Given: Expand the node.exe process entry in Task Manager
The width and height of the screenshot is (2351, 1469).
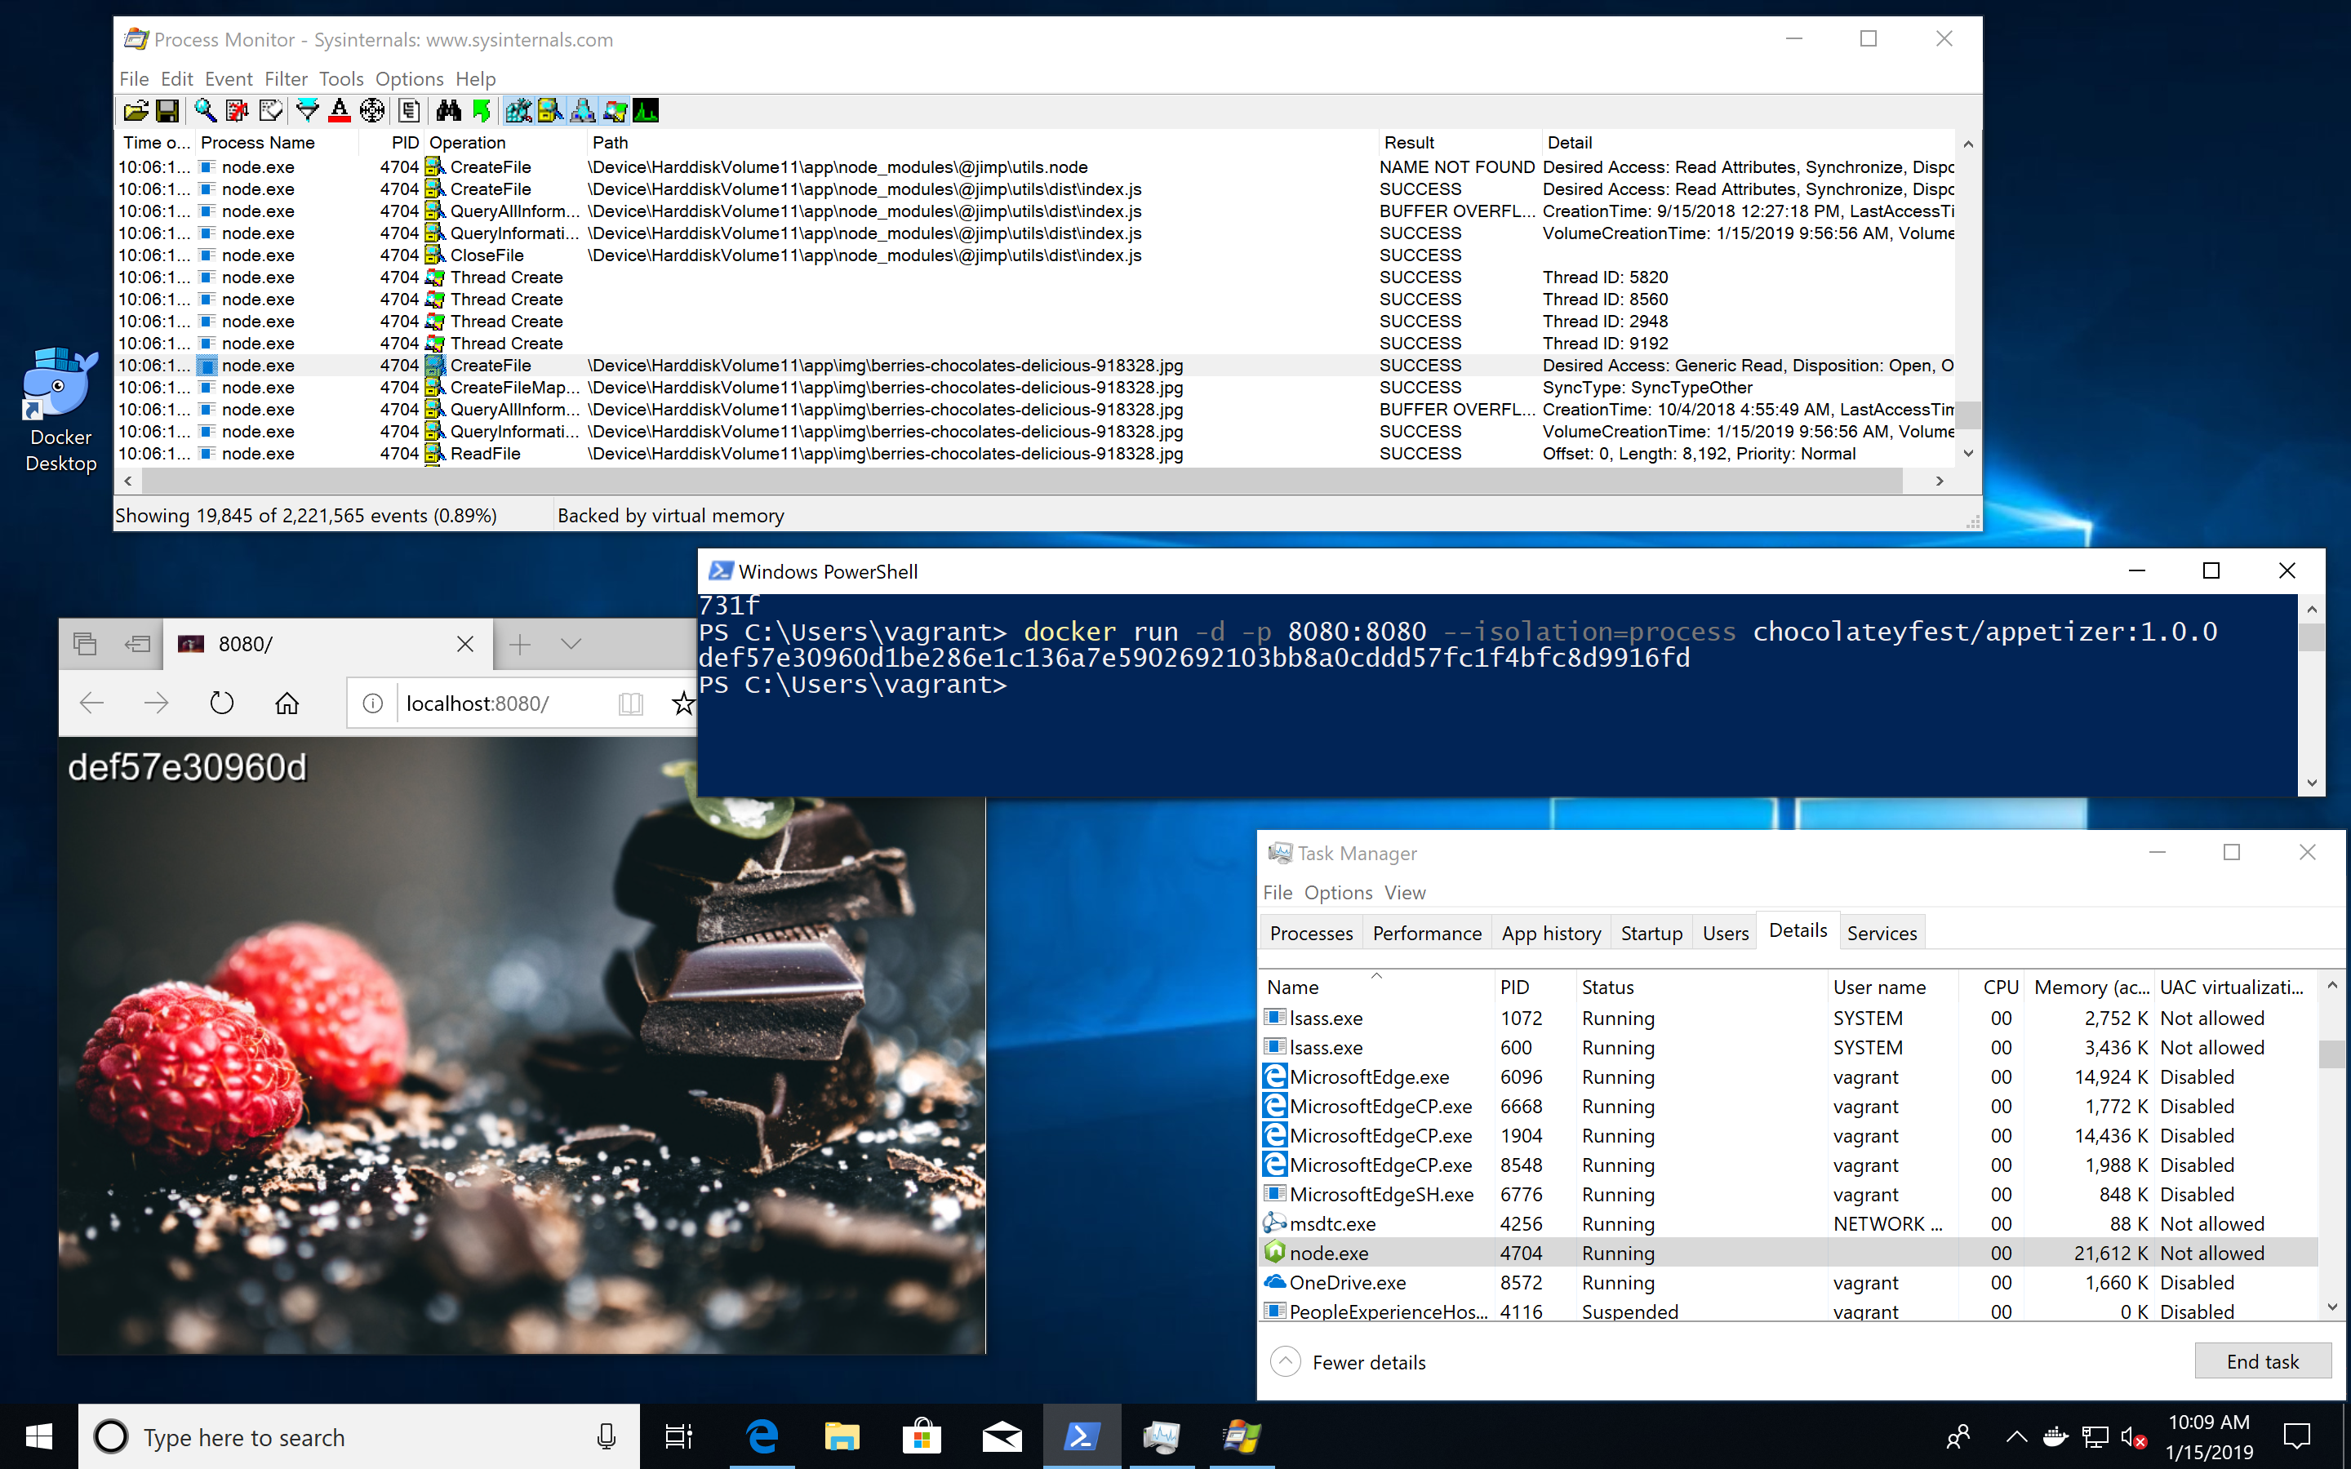Looking at the screenshot, I should pyautogui.click(x=1329, y=1253).
